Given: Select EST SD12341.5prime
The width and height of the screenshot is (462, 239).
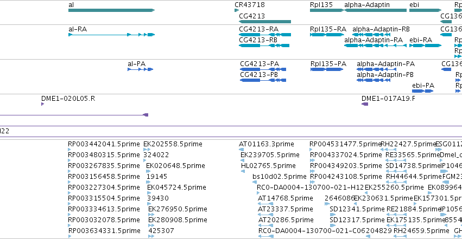Looking at the screenshot, I should pyautogui.click(x=357, y=209).
